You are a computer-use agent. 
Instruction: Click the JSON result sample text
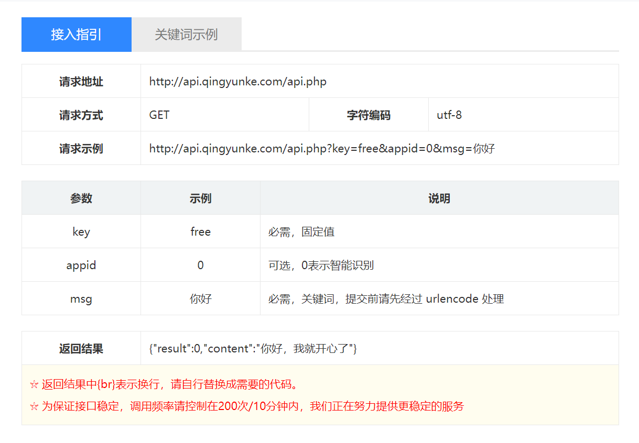click(x=253, y=349)
